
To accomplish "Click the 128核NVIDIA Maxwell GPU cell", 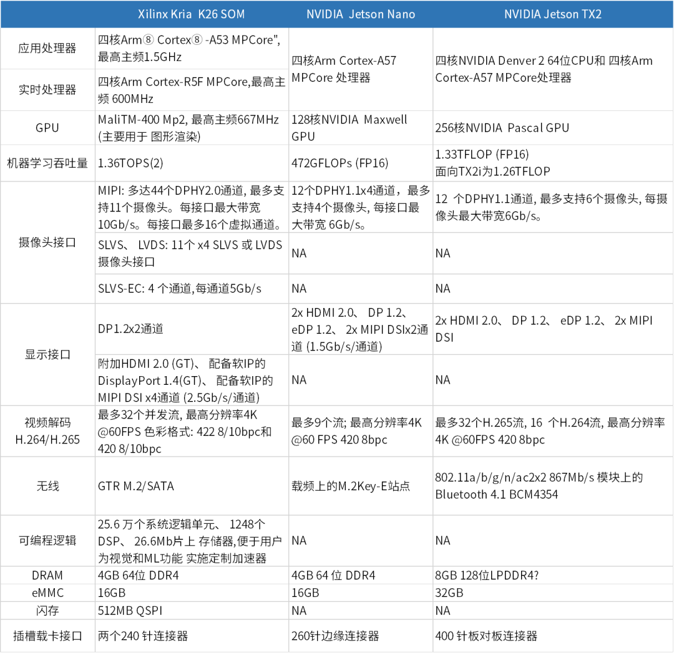I will pyautogui.click(x=361, y=128).
